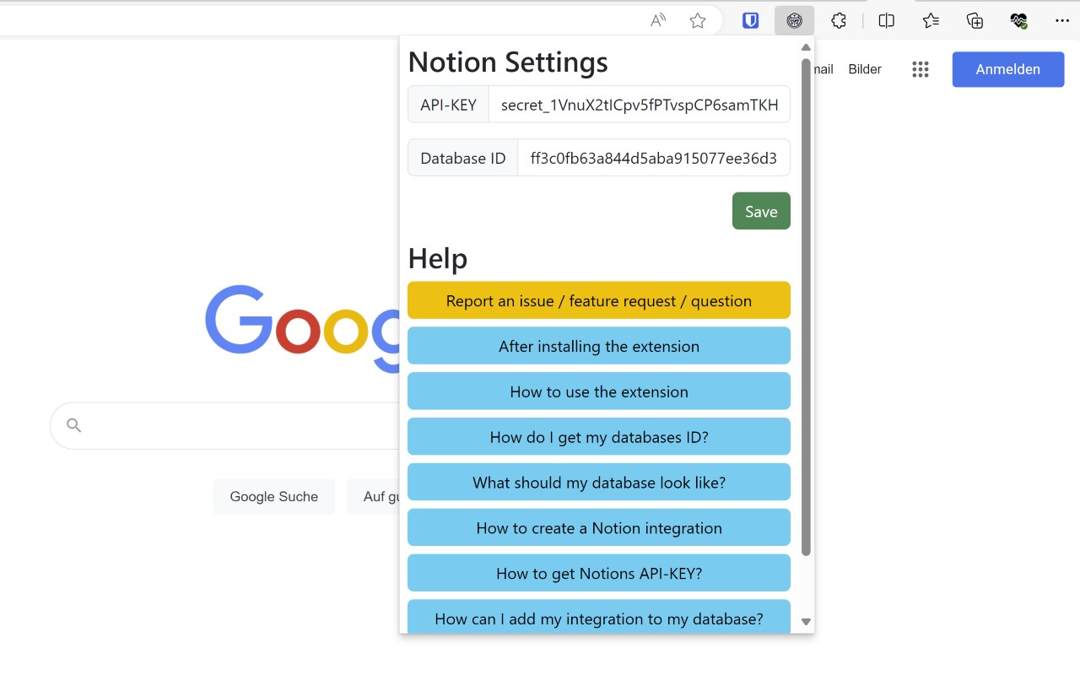This screenshot has width=1080, height=675.
Task: Click the Anmelden sign-in button
Action: 1008,69
